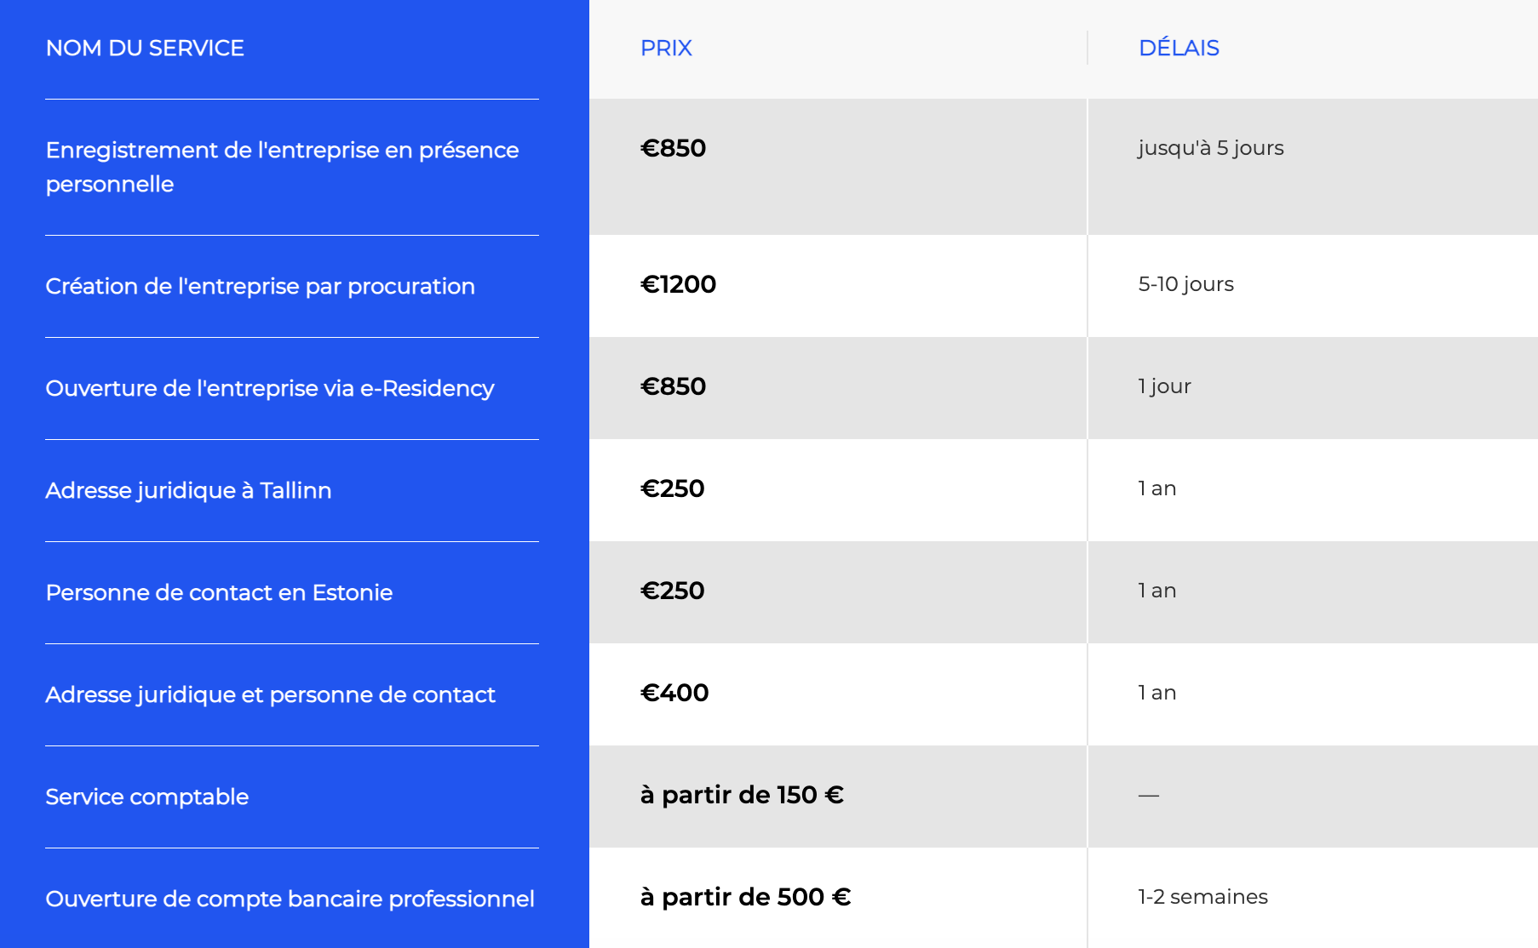
Task: Click the "jusqu'à 5 jours" delay cell
Action: (1210, 148)
